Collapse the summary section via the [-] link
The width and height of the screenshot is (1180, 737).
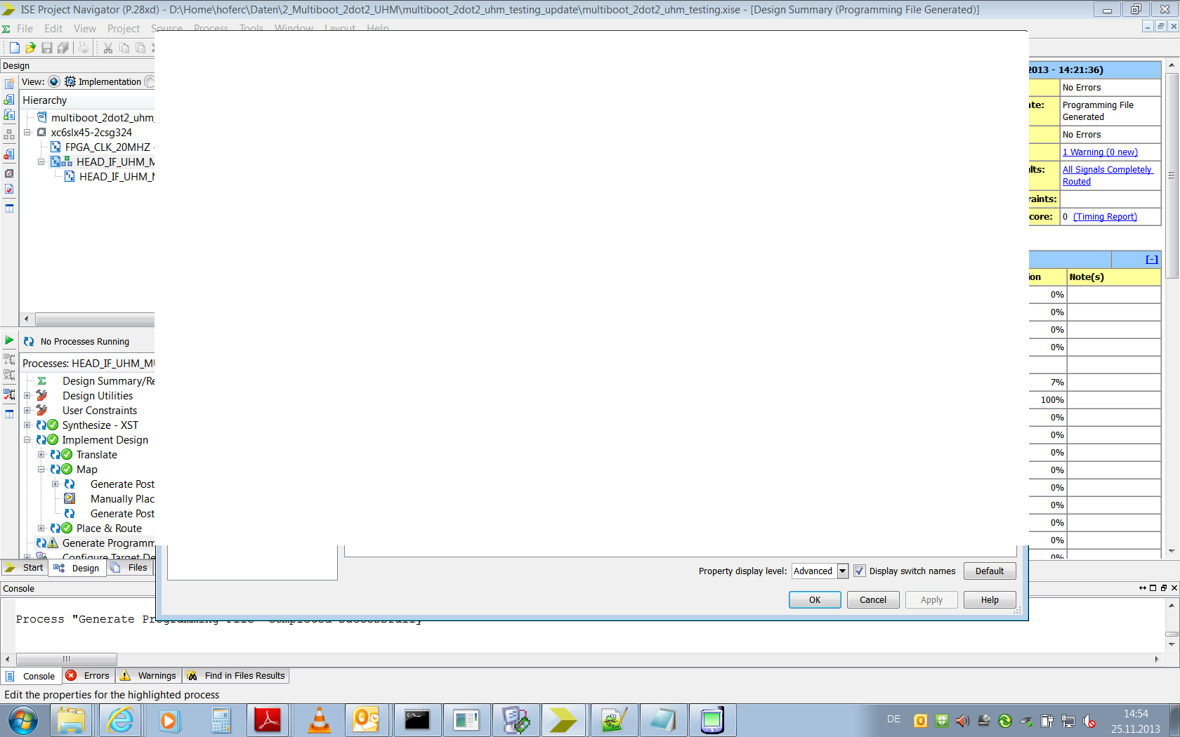tap(1152, 259)
